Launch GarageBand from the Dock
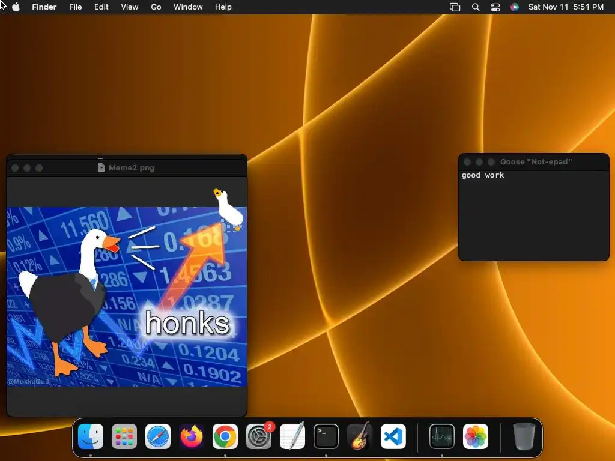The height and width of the screenshot is (461, 615). (360, 436)
